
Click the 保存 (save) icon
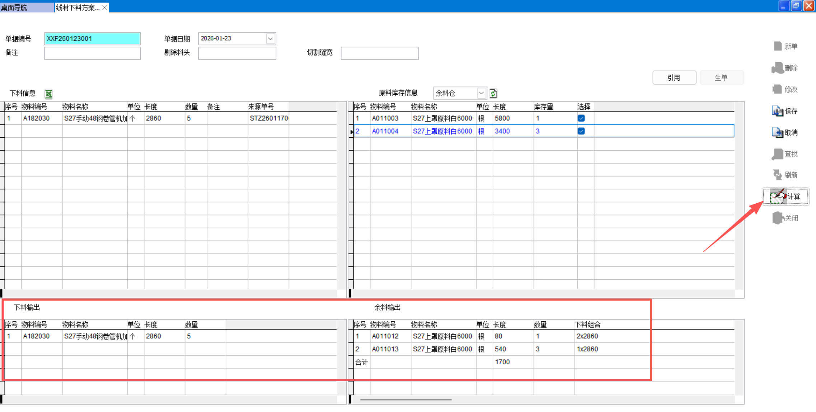(777, 111)
